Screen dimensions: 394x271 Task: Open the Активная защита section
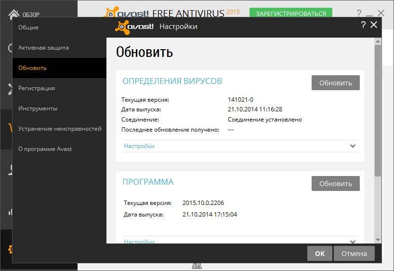point(60,48)
